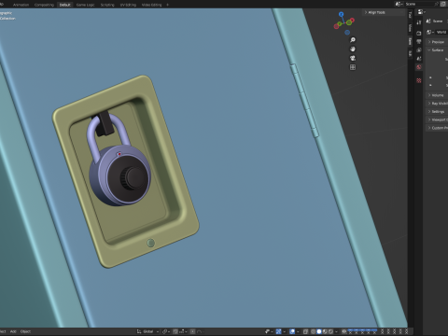Open the View tab in the sidebar
The width and height of the screenshot is (448, 336).
(x=410, y=28)
